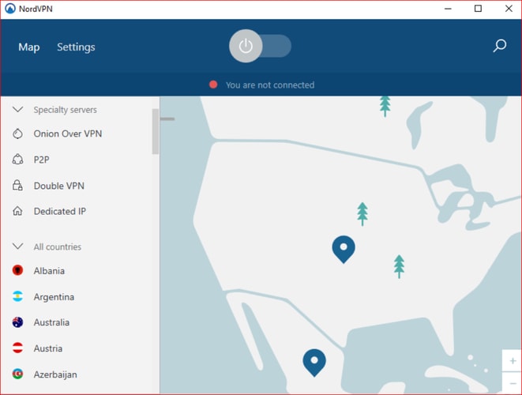Image resolution: width=522 pixels, height=395 pixels.
Task: Switch to the Map tab
Action: 29,47
